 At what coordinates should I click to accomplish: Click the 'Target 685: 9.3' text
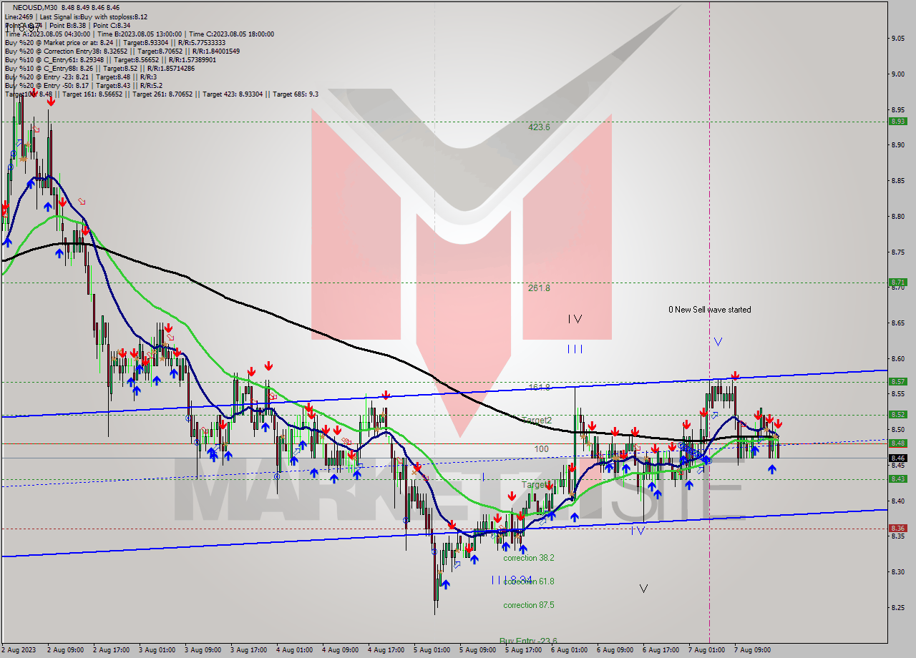pyautogui.click(x=296, y=94)
